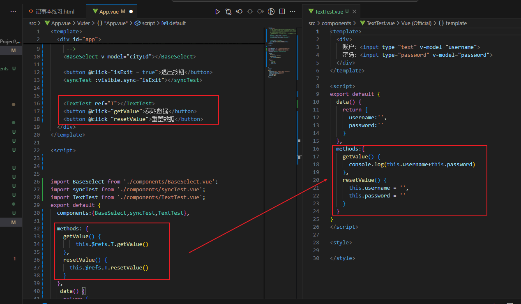Click the 账户 input line in TextTest.vue
The width and height of the screenshot is (521, 304).
pyautogui.click(x=411, y=47)
